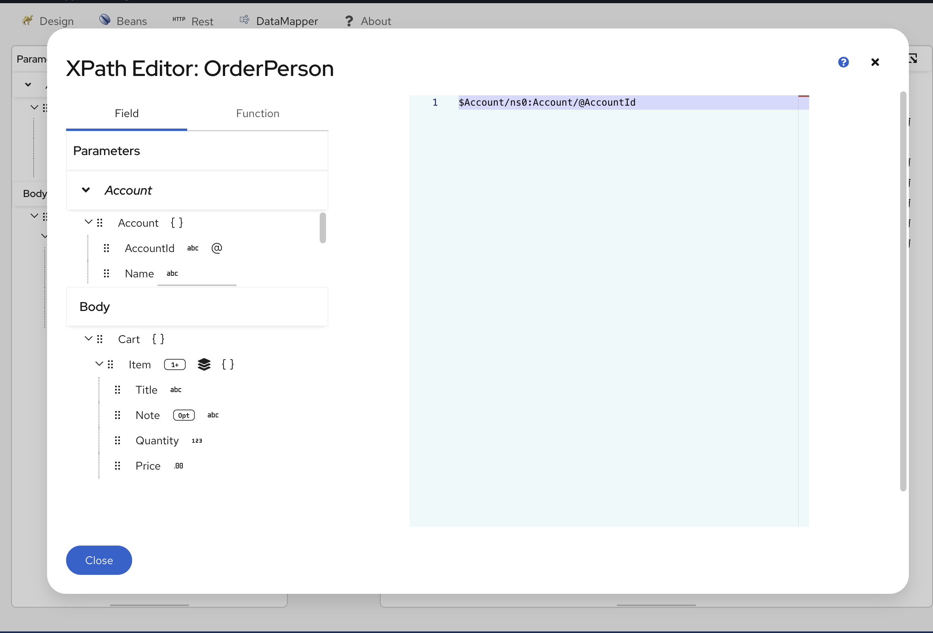Image resolution: width=933 pixels, height=633 pixels.
Task: Click the @ attribute icon next to AccountId
Action: (x=217, y=248)
